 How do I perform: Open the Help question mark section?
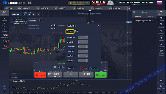[4, 47]
